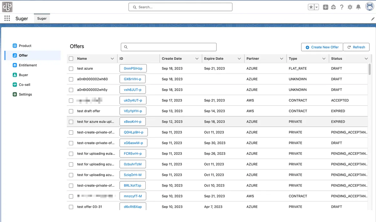Open offer ID vxh6JUT-p
The image size is (376, 222).
click(133, 90)
